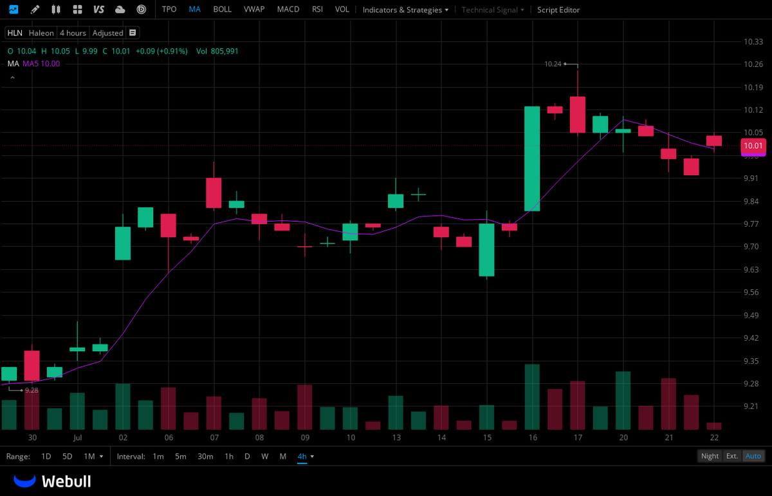Viewport: 772px width, 496px height.
Task: Click the 16 date axis label
Action: [532, 438]
